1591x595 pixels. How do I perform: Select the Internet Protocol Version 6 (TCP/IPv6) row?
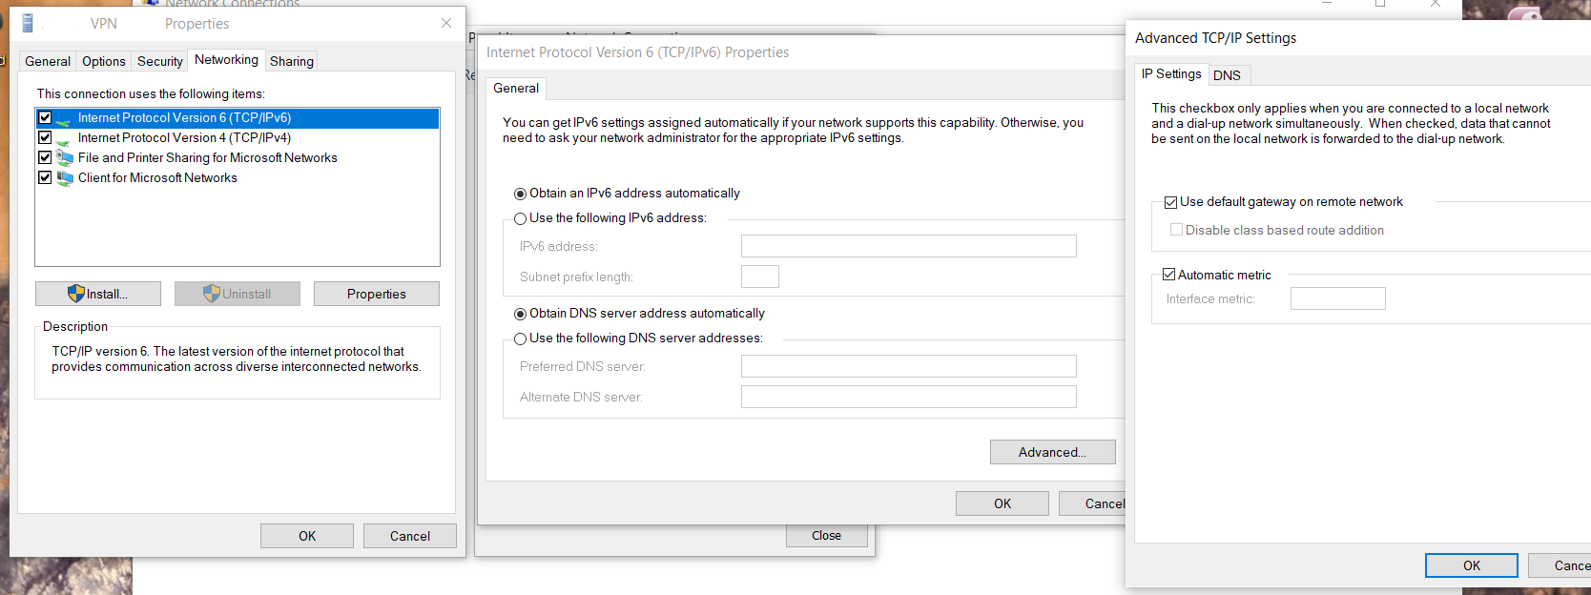pos(237,118)
